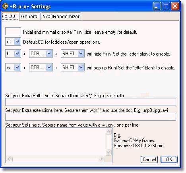Cancel the settings changes
Image resolution: width=186 pixels, height=173 pixels.
pyautogui.click(x=149, y=160)
